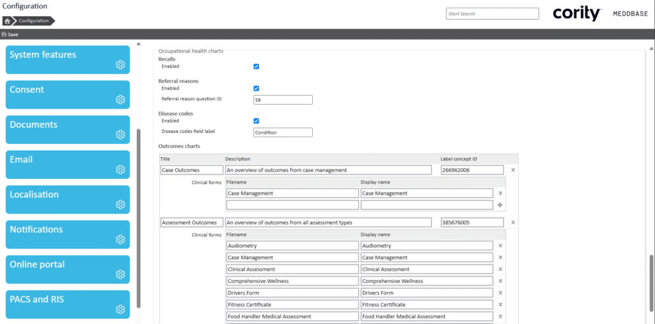Open Email gear settings

coord(120,169)
